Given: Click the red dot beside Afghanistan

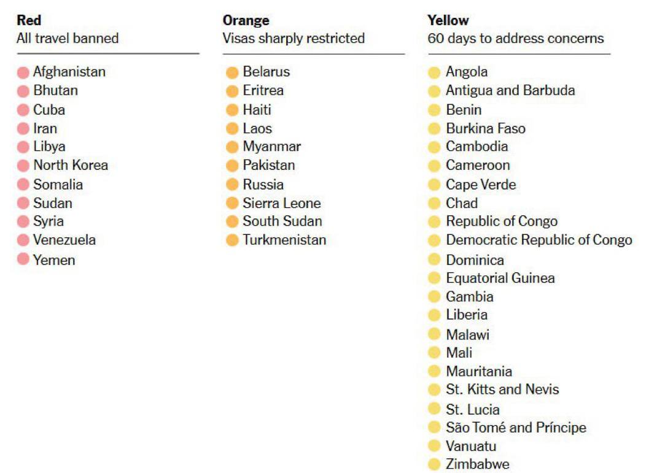Looking at the screenshot, I should [23, 72].
